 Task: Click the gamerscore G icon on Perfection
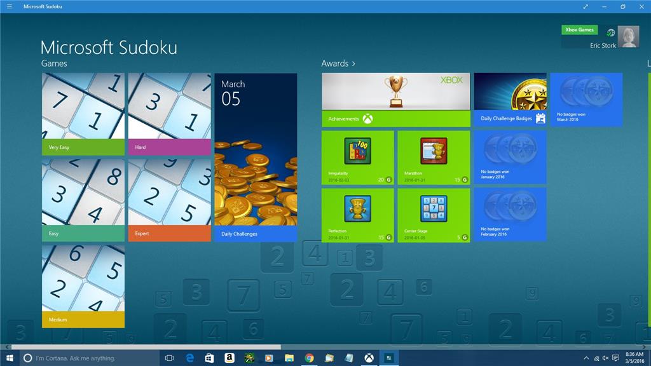click(388, 238)
